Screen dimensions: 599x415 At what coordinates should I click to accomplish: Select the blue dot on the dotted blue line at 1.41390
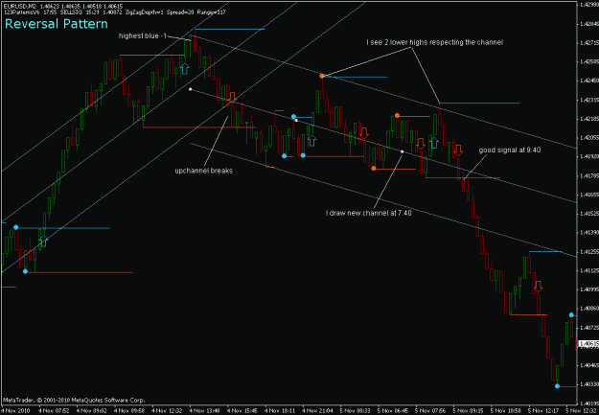15,227
